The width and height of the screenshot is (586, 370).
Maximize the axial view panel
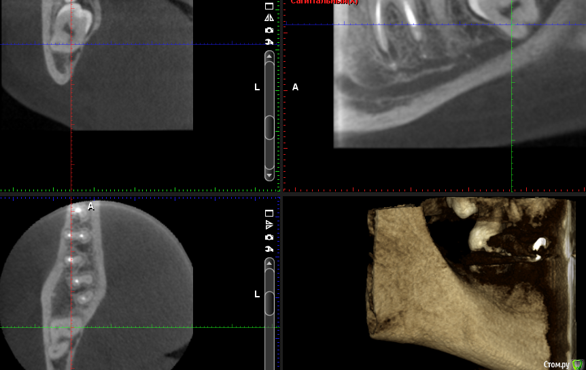pos(269,212)
